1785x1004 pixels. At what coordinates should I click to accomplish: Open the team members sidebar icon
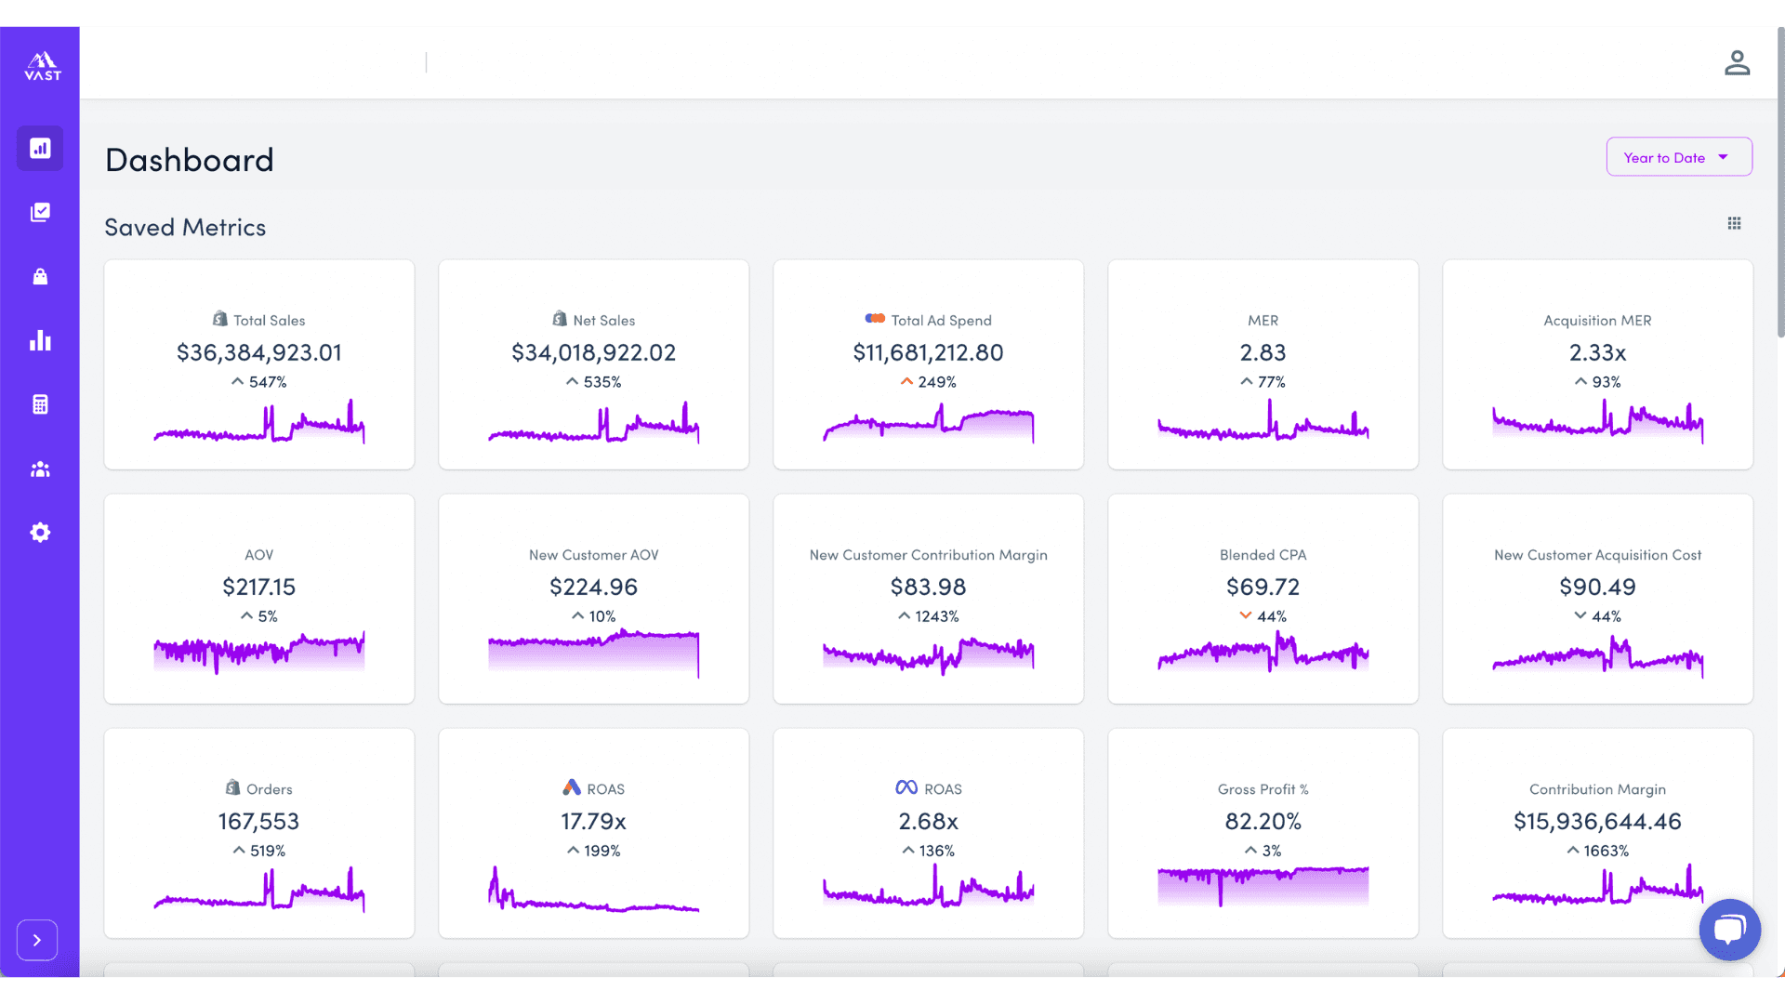(40, 469)
